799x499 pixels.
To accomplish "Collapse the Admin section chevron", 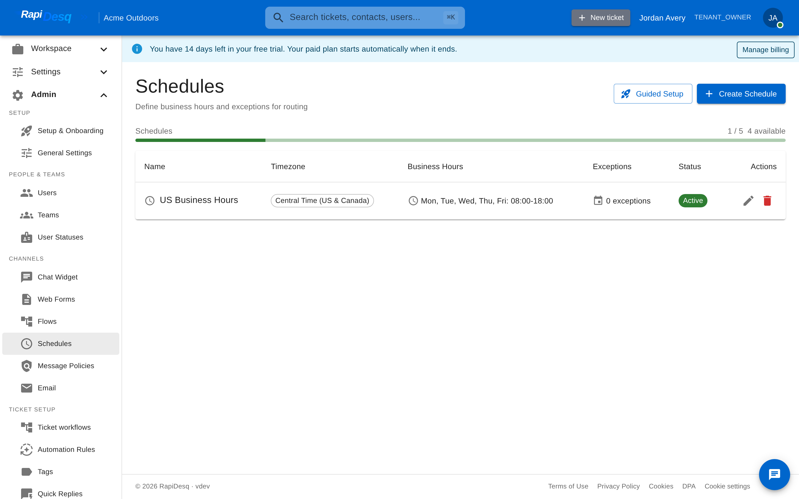I will pyautogui.click(x=104, y=95).
